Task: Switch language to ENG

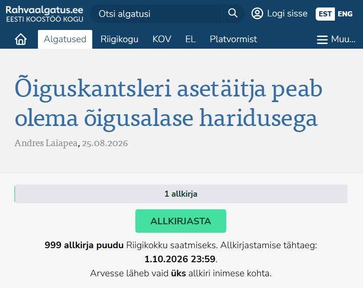Action: 345,14
